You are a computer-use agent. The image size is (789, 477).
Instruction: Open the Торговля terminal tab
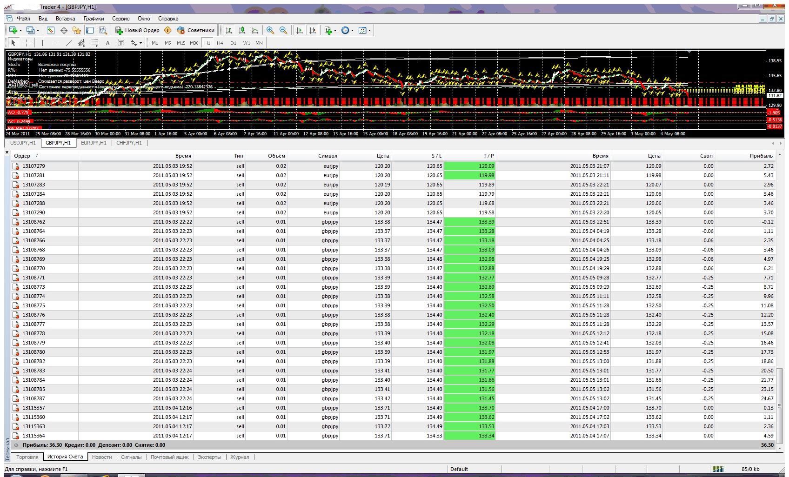[x=27, y=457]
